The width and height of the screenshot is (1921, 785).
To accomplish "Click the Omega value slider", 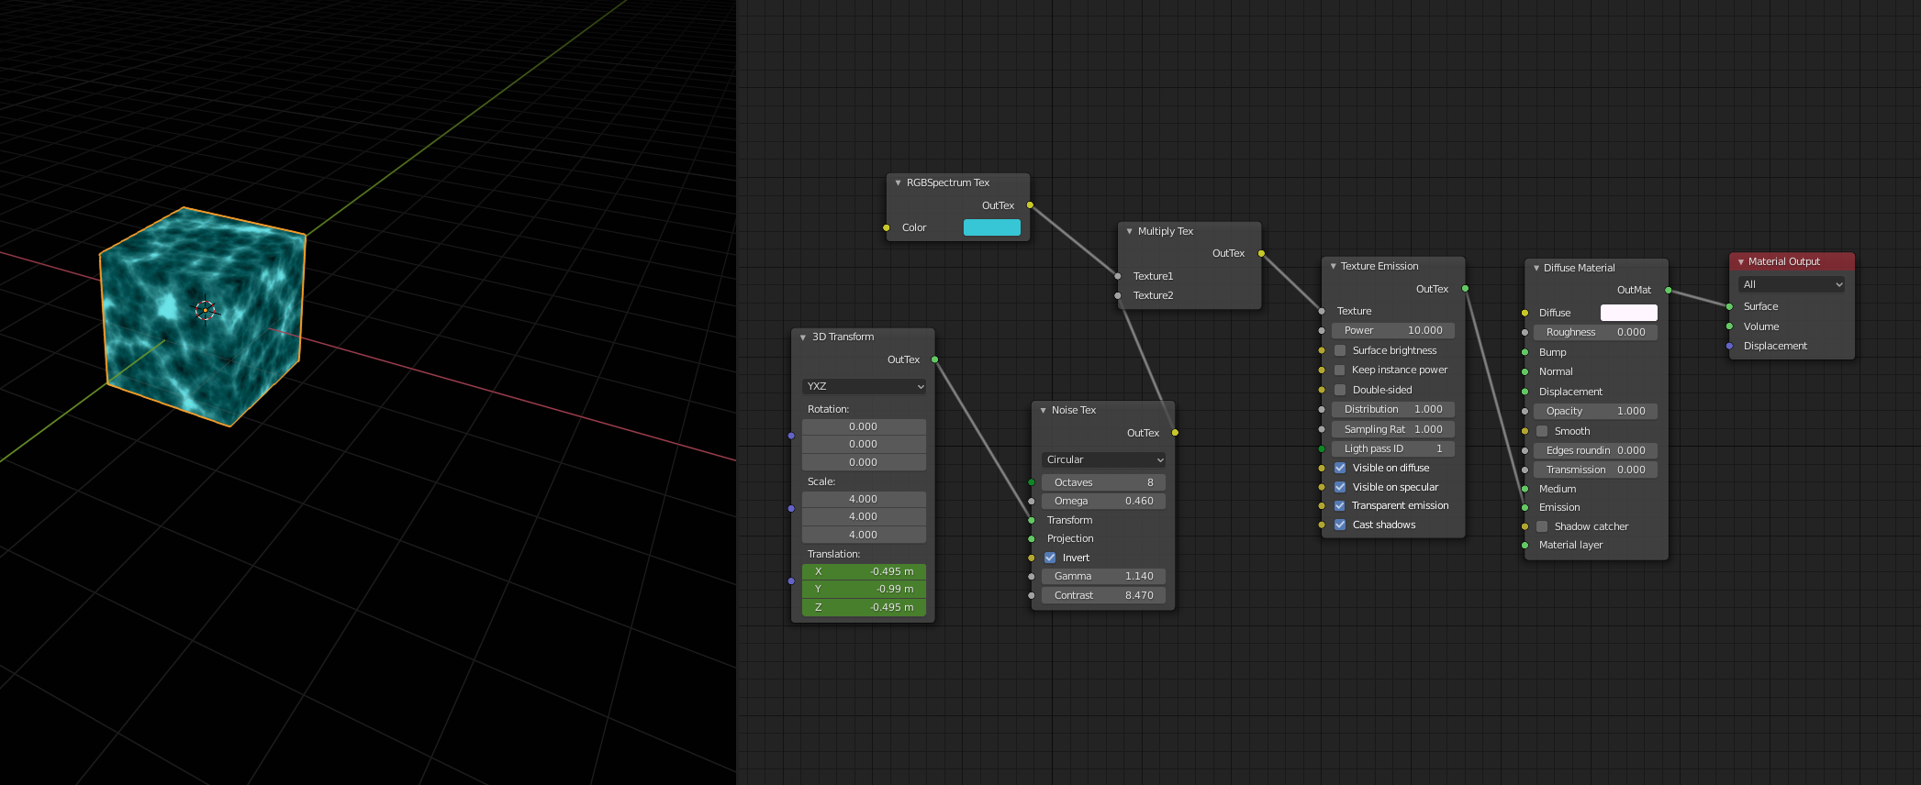I will tap(1104, 501).
